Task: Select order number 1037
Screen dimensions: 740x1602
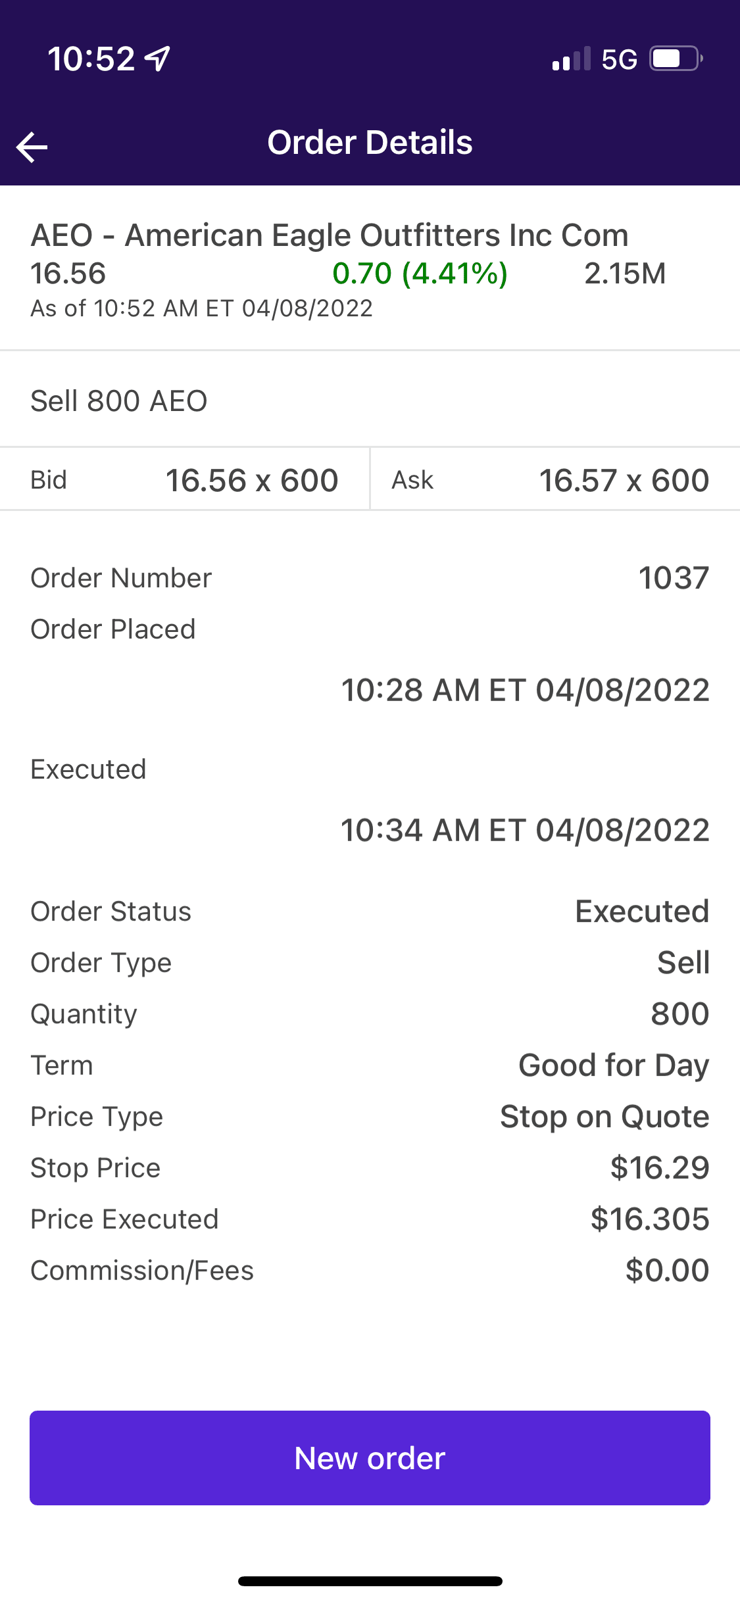Action: click(x=673, y=578)
